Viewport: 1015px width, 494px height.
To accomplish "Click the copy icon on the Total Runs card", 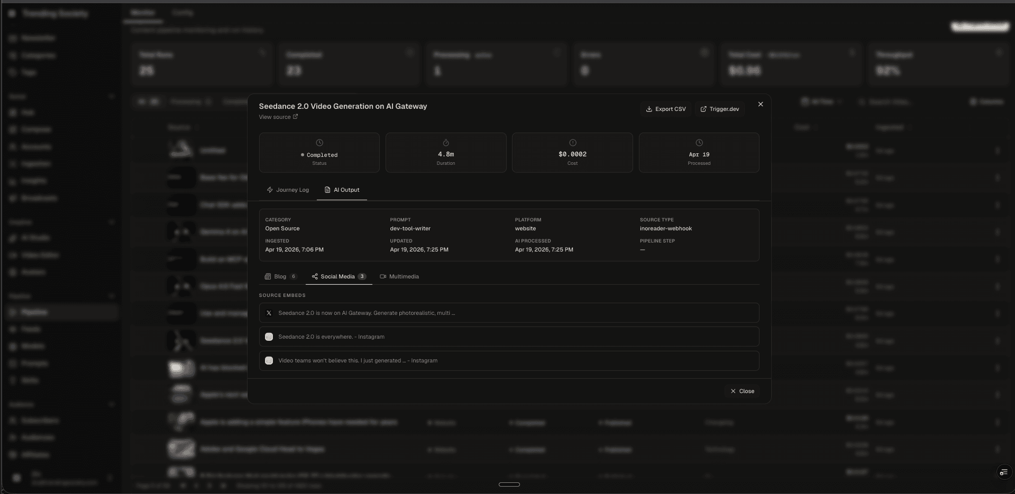I will 263,52.
